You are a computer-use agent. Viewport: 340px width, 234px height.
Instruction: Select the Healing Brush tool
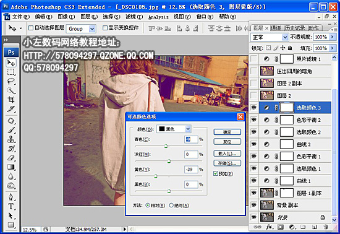11,121
